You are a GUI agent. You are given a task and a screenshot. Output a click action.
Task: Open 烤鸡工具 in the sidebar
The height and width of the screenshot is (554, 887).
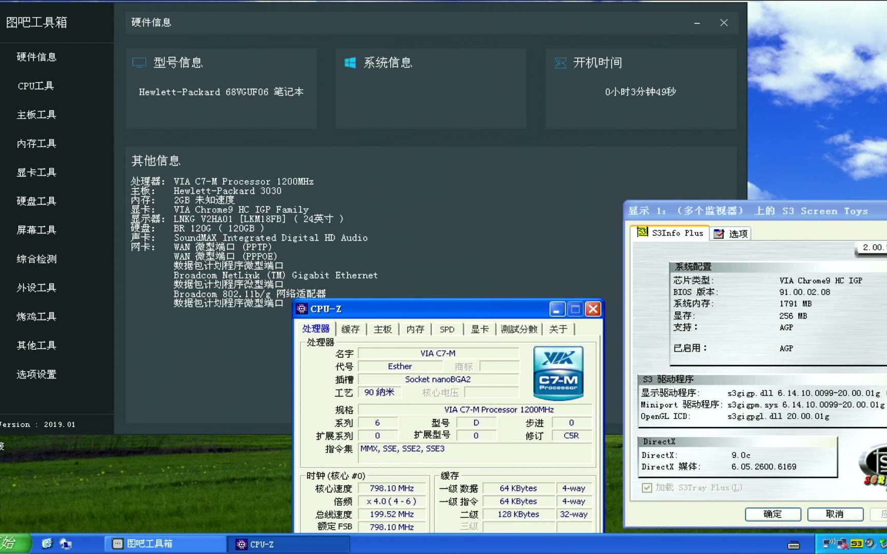click(36, 316)
